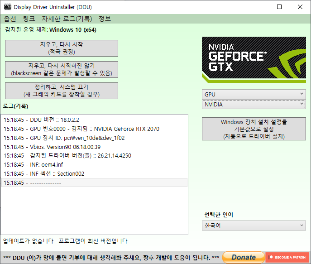Click 지우고, 다시 시작 (적극 권장) button
This screenshot has height=264, width=311.
(62, 48)
